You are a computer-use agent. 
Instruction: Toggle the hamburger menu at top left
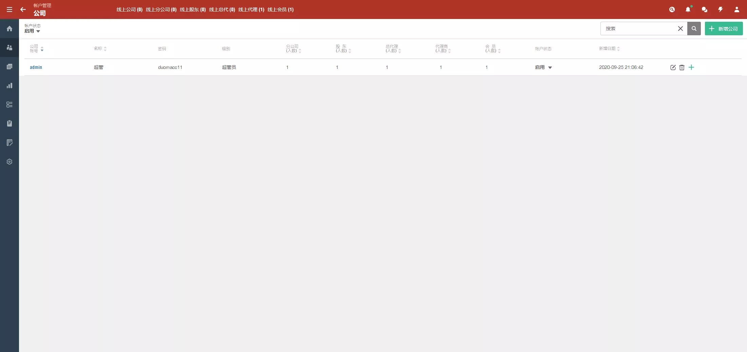tap(9, 10)
